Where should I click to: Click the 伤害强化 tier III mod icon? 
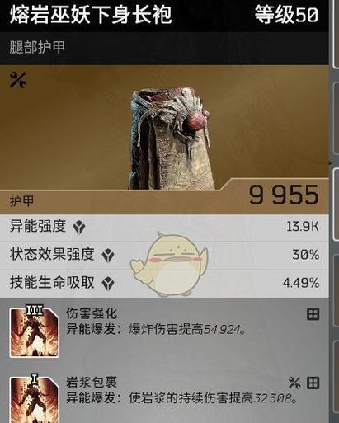pyautogui.click(x=35, y=331)
